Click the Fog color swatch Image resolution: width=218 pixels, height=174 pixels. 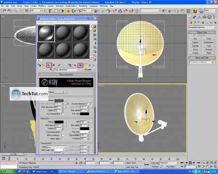[x=84, y=132]
